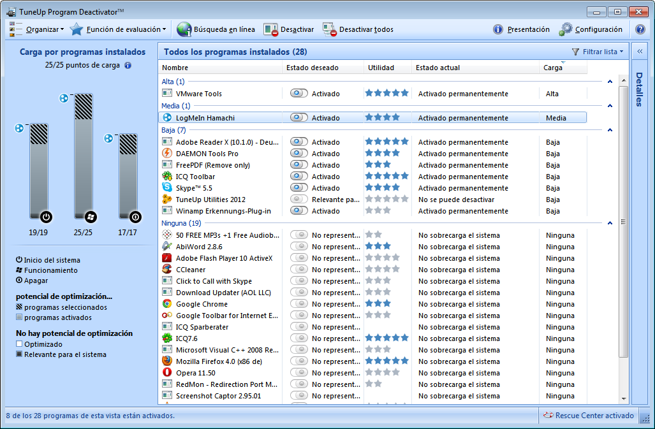Click the LogMeIn Hamachi row icon

167,118
